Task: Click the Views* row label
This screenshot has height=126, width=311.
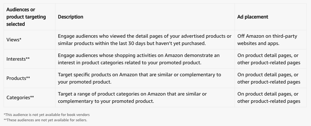Action: click(14, 40)
